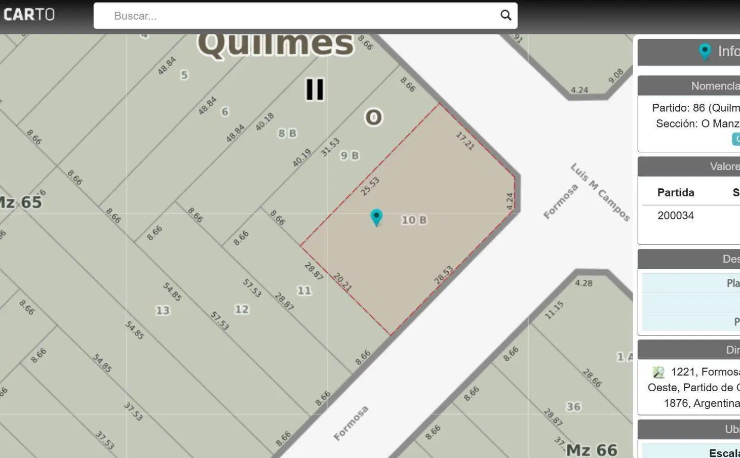This screenshot has height=458, width=740.
Task: Select parcel number 11
Action: [304, 290]
